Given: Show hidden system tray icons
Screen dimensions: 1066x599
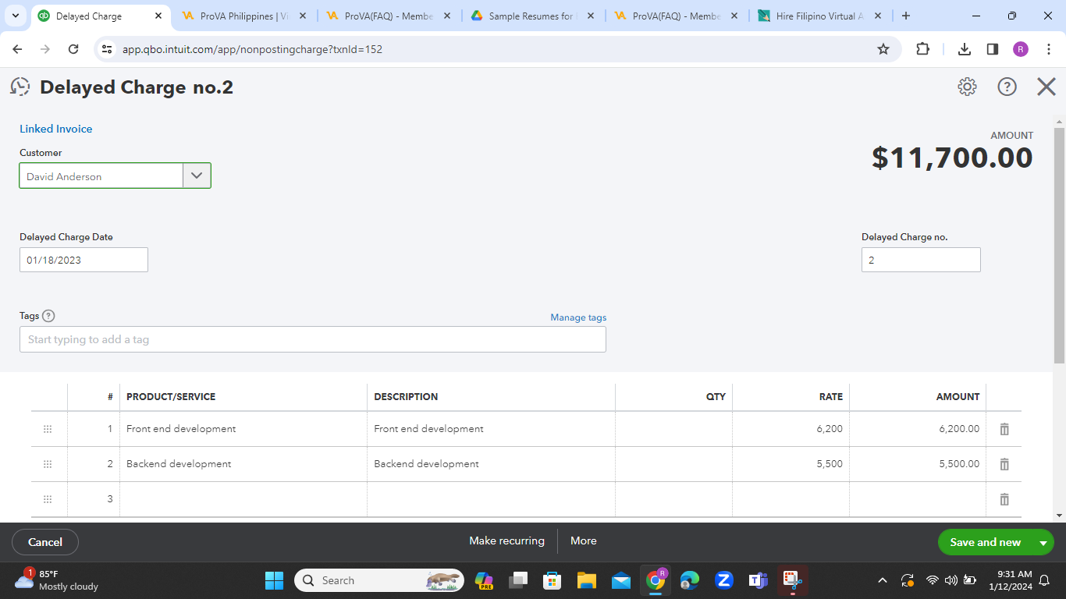Looking at the screenshot, I should pyautogui.click(x=883, y=580).
